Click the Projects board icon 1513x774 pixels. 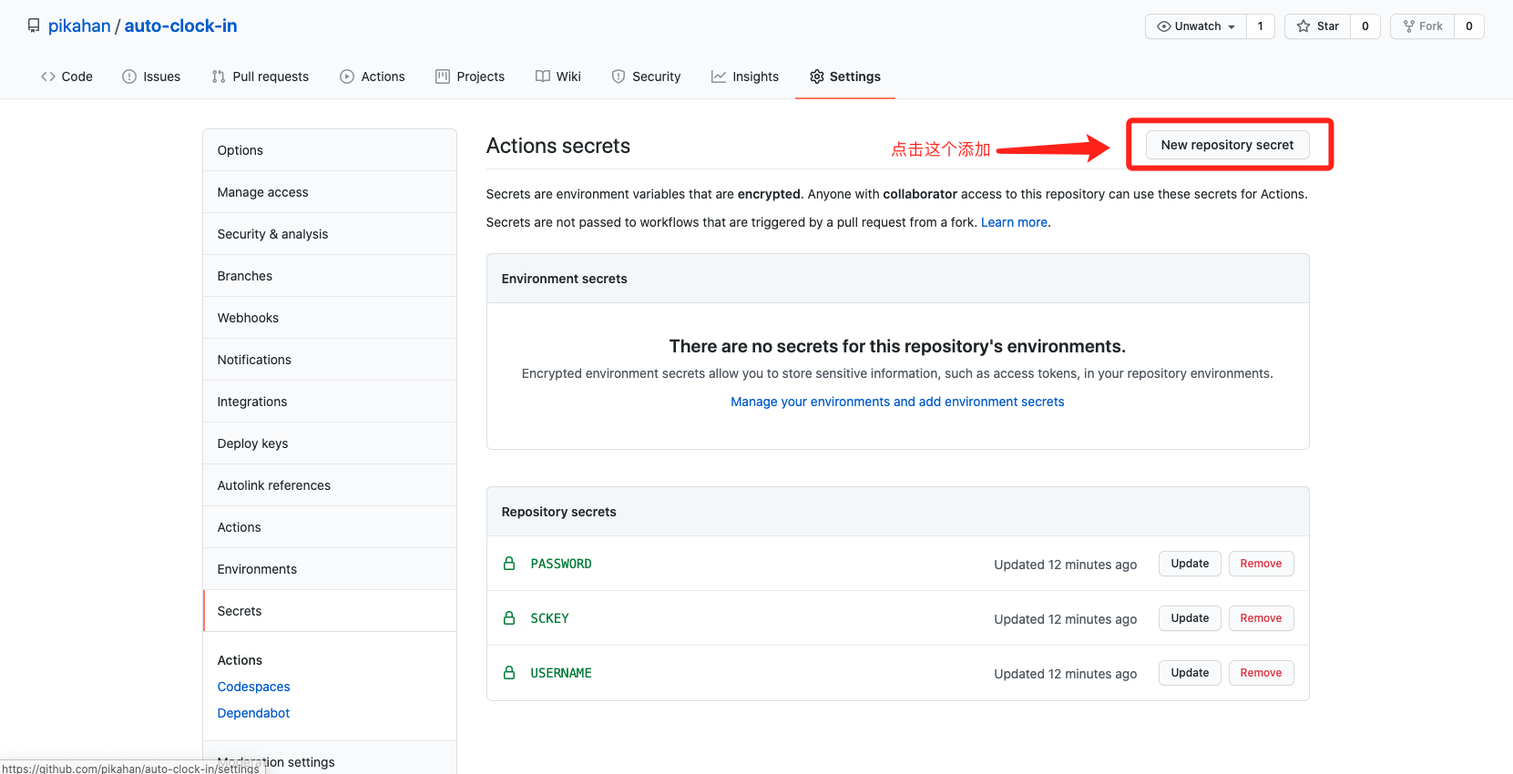[443, 76]
